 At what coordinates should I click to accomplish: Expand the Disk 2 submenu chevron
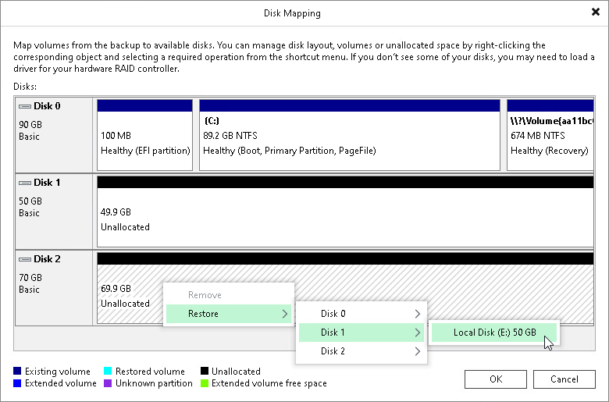[418, 351]
